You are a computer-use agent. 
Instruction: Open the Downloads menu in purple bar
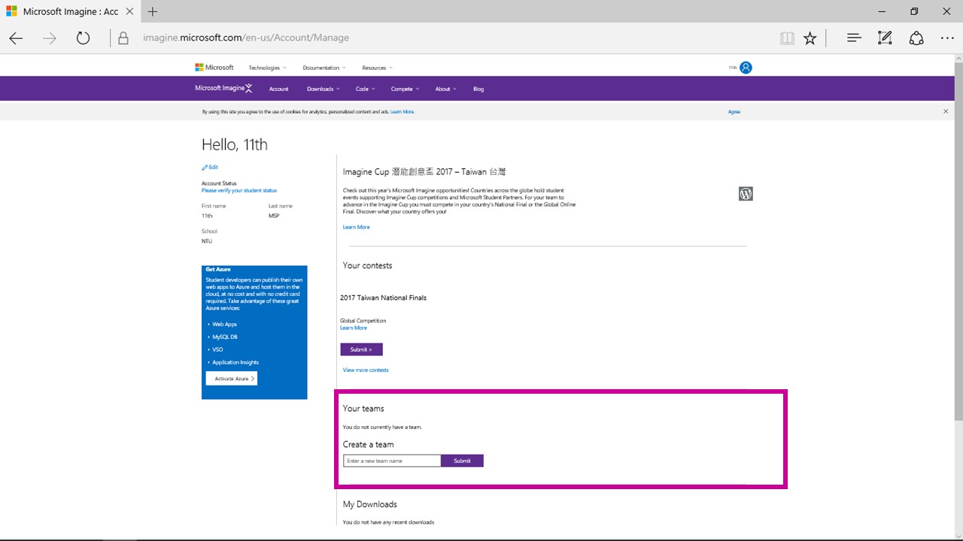pos(323,89)
